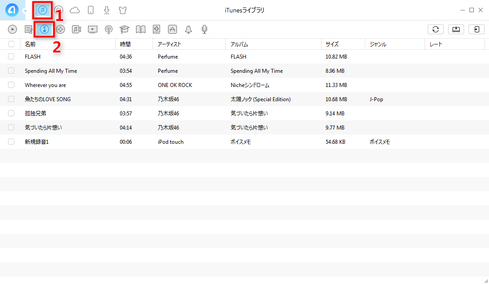Click the window resize grip at bottom corner
This screenshot has height=284, width=489.
[486, 281]
